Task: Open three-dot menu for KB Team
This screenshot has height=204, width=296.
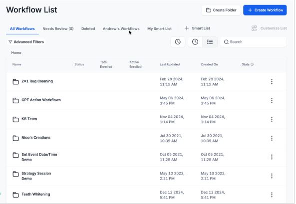Action: [x=272, y=119]
